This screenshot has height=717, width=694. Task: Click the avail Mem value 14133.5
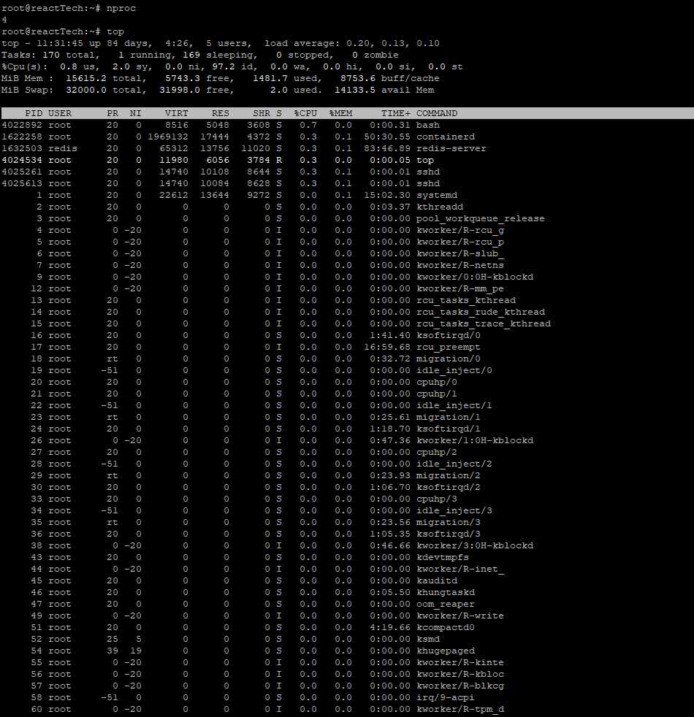coord(355,90)
